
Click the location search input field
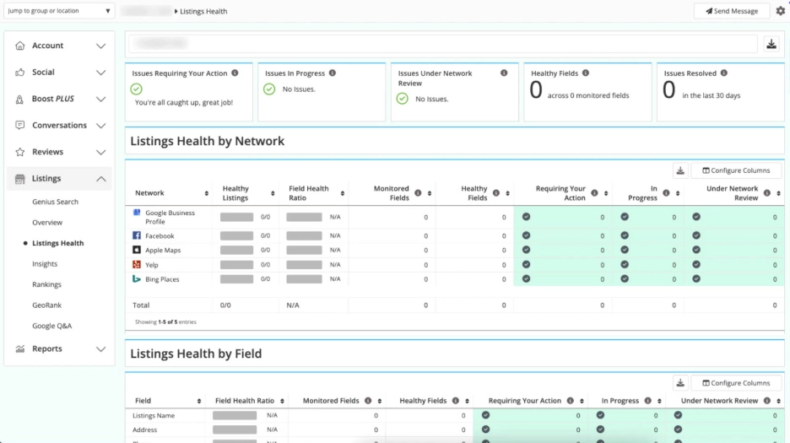443,44
